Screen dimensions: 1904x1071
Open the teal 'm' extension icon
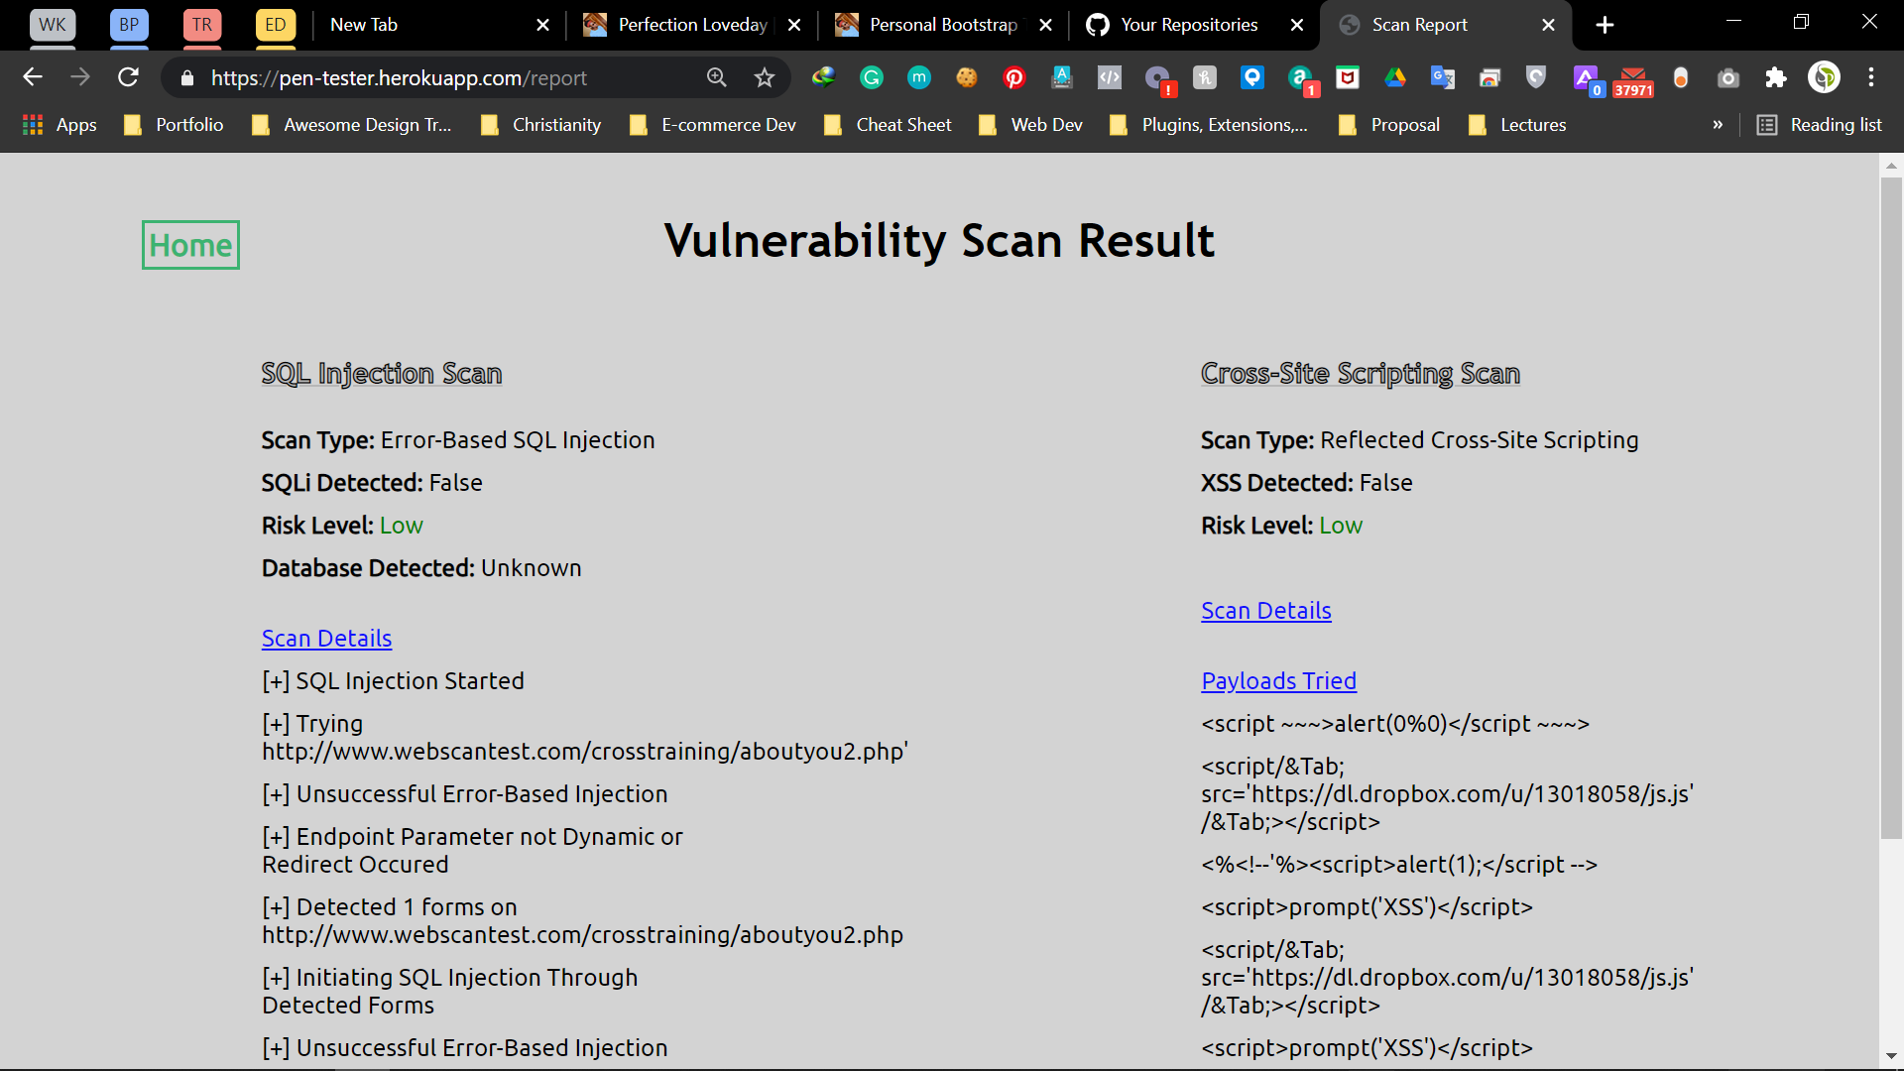(x=919, y=77)
